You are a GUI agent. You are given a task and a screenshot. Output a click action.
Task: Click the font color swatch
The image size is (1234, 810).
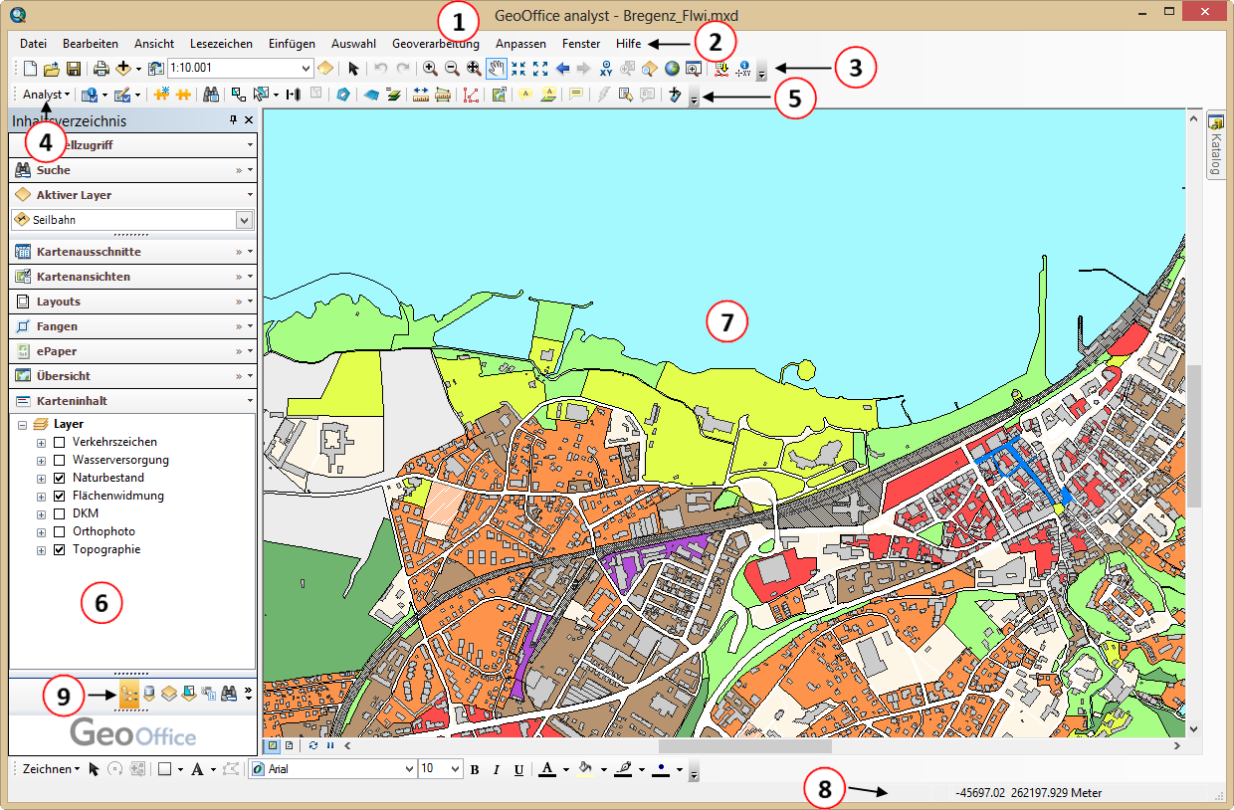pyautogui.click(x=547, y=769)
